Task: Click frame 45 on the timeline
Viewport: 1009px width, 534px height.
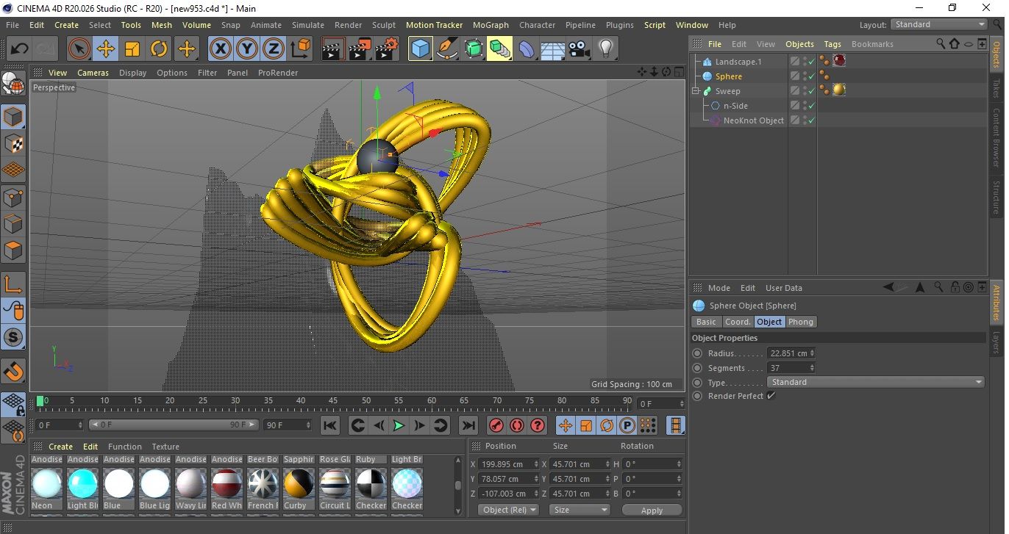Action: click(x=333, y=401)
